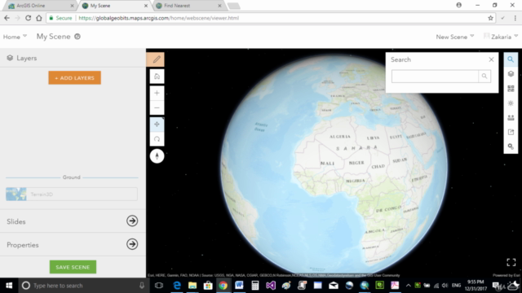The height and width of the screenshot is (293, 522).
Task: Open Chrome's three-dot menu
Action: 515,18
